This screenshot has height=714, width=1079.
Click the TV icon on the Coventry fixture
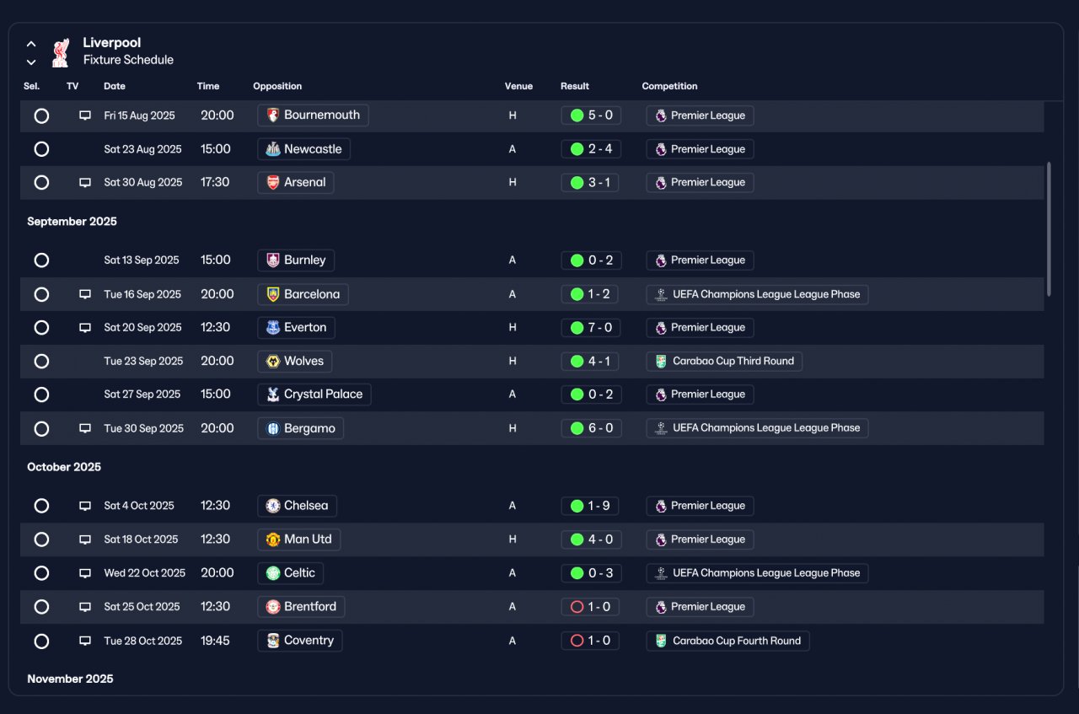85,641
